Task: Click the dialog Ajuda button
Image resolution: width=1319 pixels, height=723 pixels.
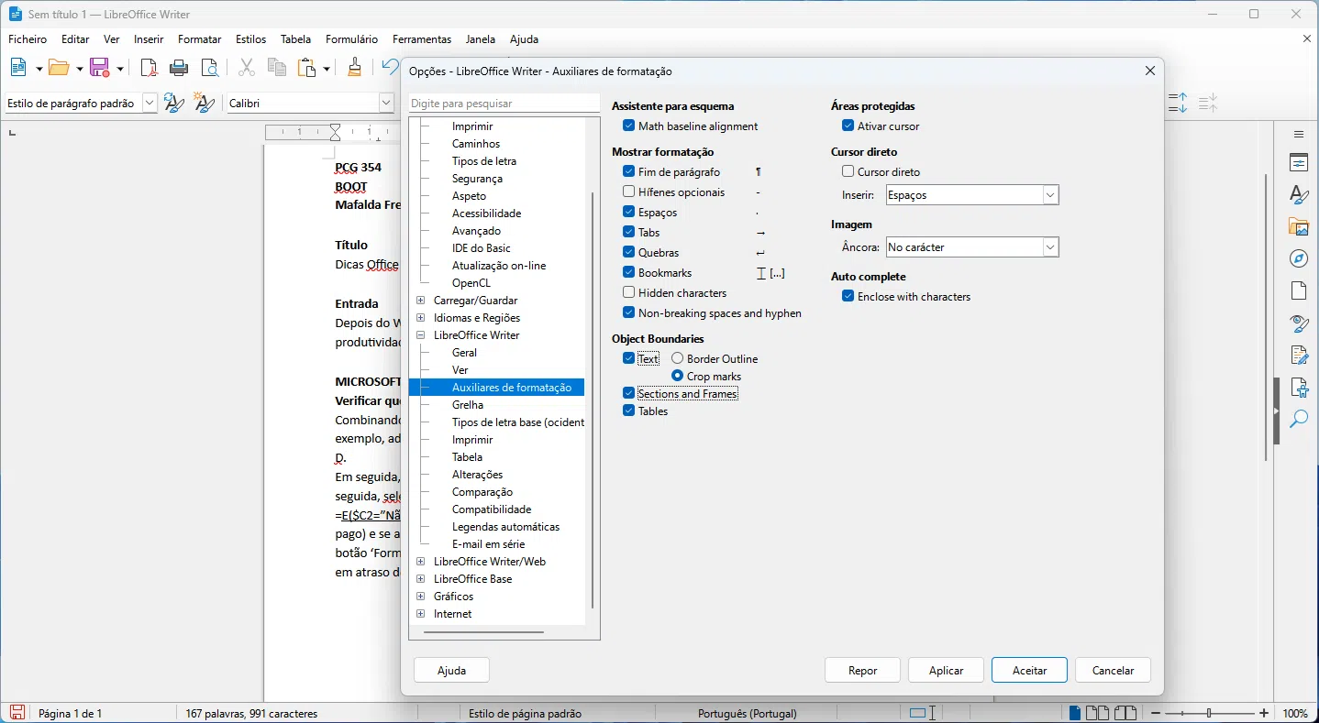Action: point(451,670)
